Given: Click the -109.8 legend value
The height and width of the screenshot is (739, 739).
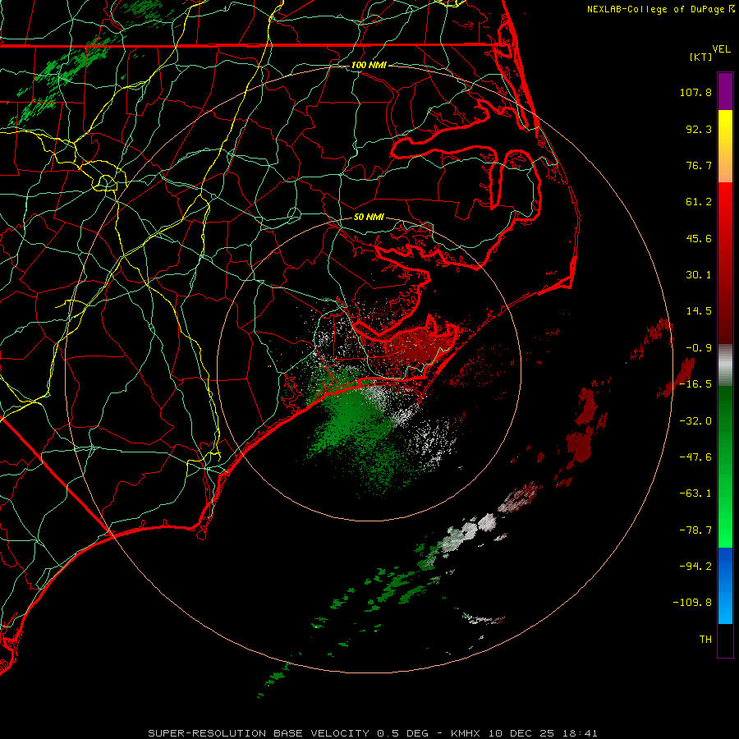Looking at the screenshot, I should click(x=692, y=603).
